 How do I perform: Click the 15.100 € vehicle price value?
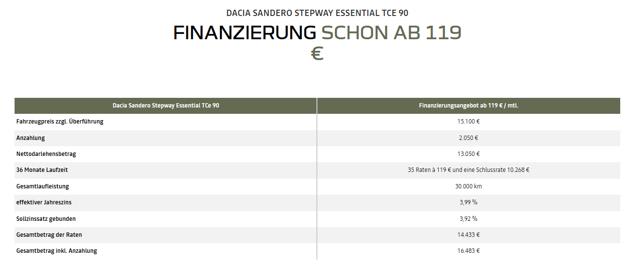(468, 122)
